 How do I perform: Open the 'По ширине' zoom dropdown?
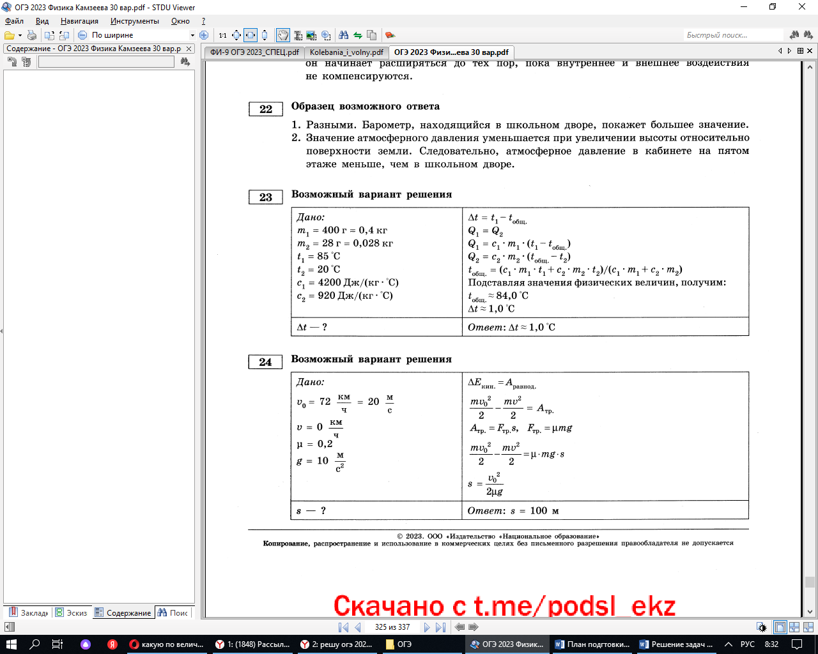(192, 35)
